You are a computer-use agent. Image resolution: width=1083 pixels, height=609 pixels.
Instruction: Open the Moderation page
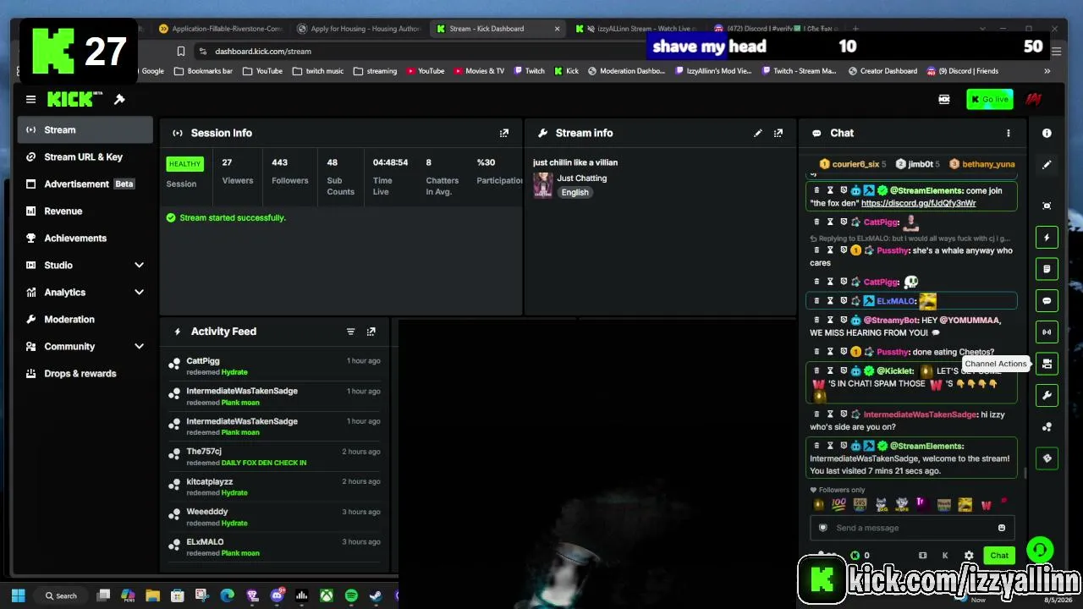click(x=85, y=320)
